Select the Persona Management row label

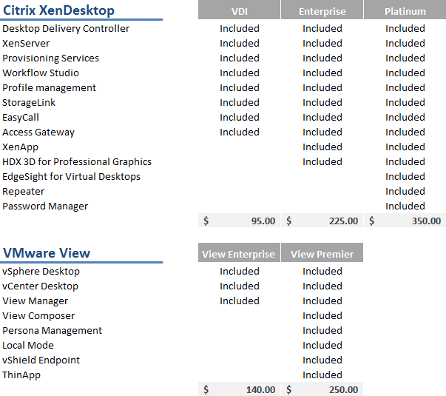(52, 331)
